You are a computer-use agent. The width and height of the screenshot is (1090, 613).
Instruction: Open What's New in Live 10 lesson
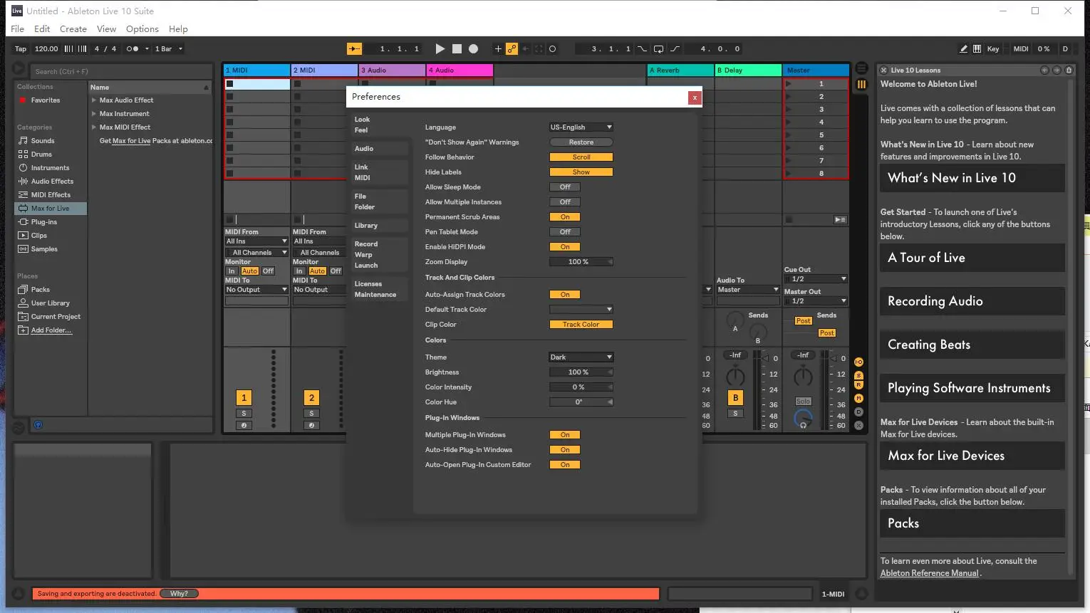972,178
